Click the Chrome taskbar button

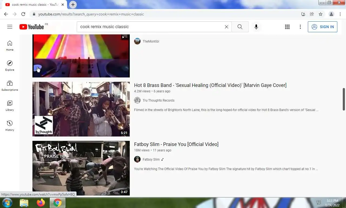point(57,203)
